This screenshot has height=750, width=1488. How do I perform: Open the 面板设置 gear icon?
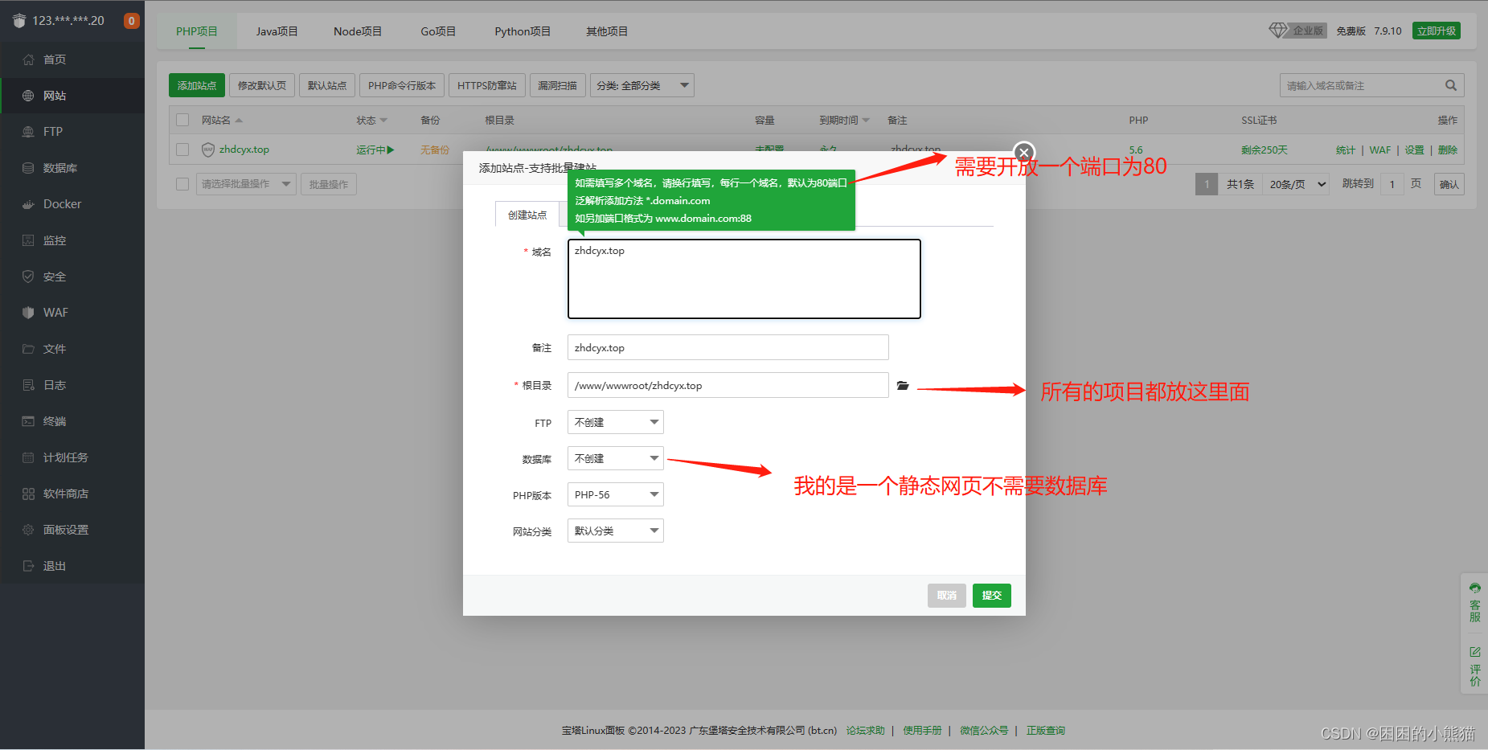pyautogui.click(x=28, y=530)
